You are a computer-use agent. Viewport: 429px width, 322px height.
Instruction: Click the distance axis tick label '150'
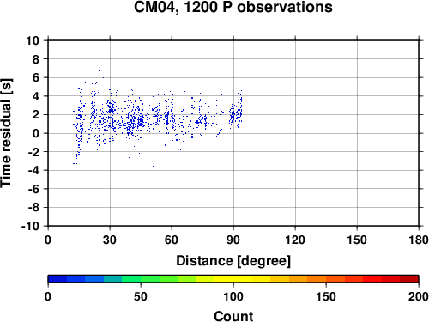point(357,240)
